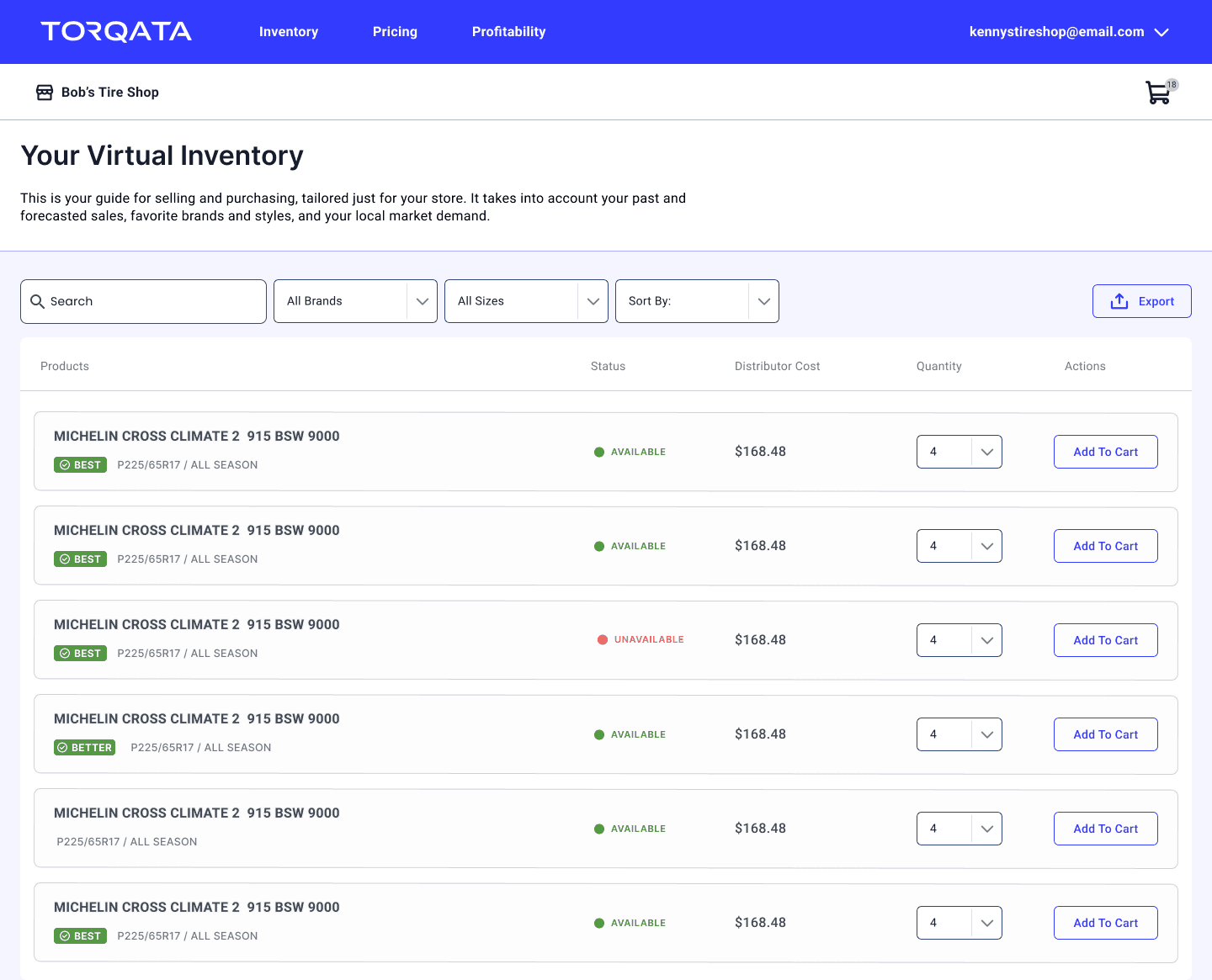
Task: Open quantity dropdown in the first product row
Action: [959, 452]
